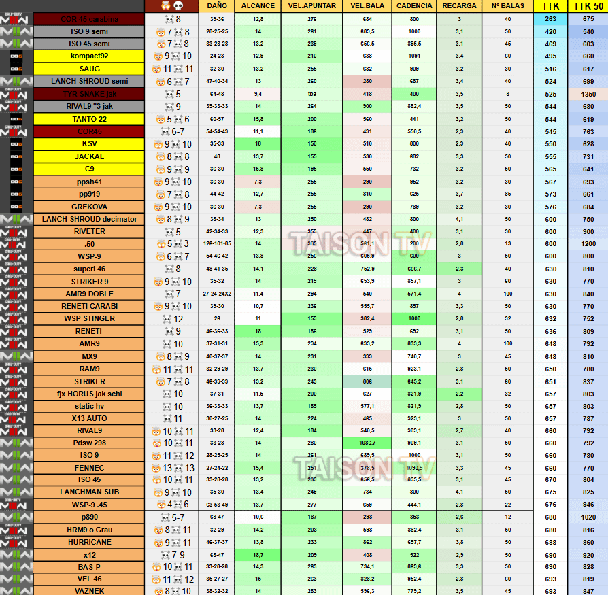The width and height of the screenshot is (608, 595).
Task: Click the game logo next to TYR SNAKE jak
Action: (x=16, y=94)
